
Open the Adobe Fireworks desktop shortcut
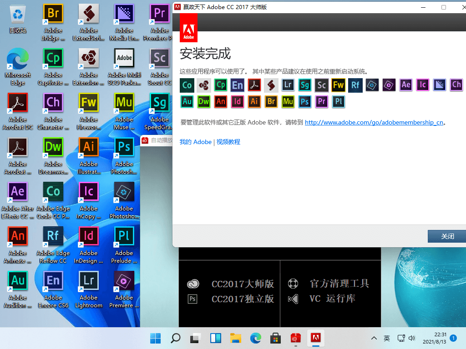89,112
